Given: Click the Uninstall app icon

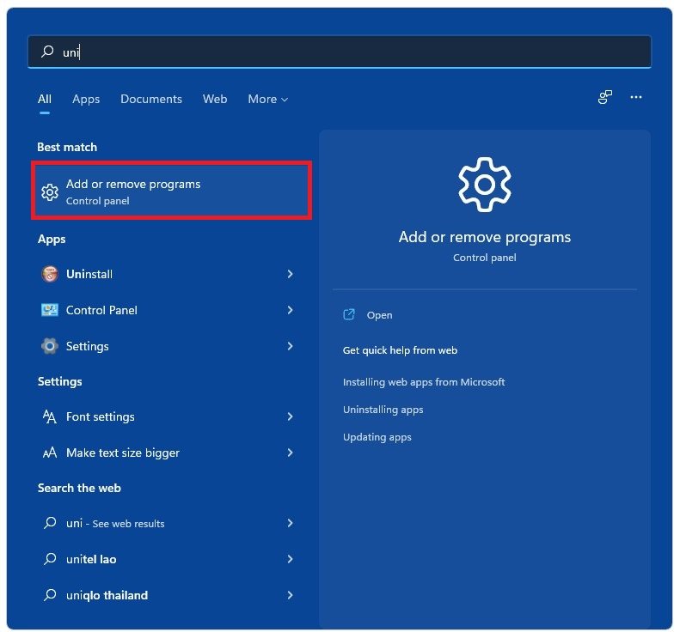Looking at the screenshot, I should pyautogui.click(x=50, y=274).
